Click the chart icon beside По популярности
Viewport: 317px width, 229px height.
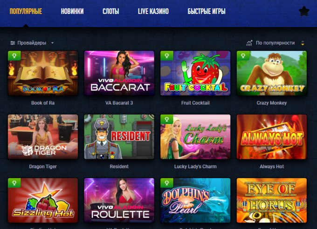[x=249, y=43]
